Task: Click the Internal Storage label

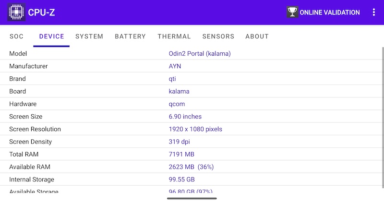Action: point(32,180)
